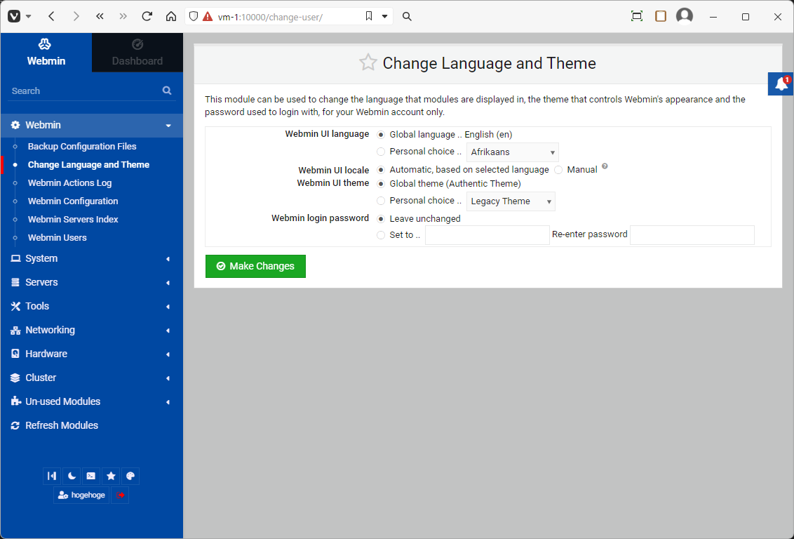Select Personal choice language radio
The width and height of the screenshot is (794, 539).
[381, 152]
